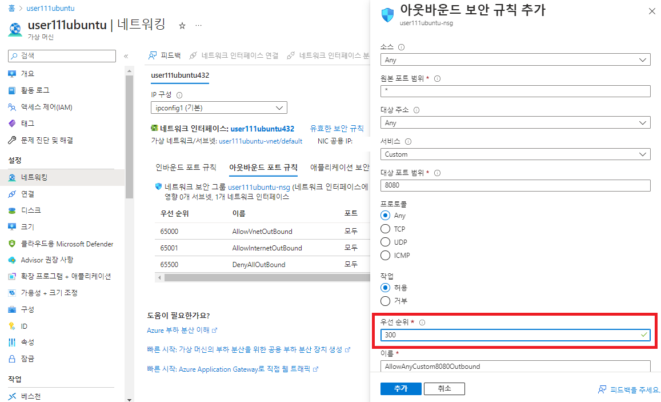Focus the 원본 포트 범위 input
The width and height of the screenshot is (661, 402).
(x=515, y=91)
